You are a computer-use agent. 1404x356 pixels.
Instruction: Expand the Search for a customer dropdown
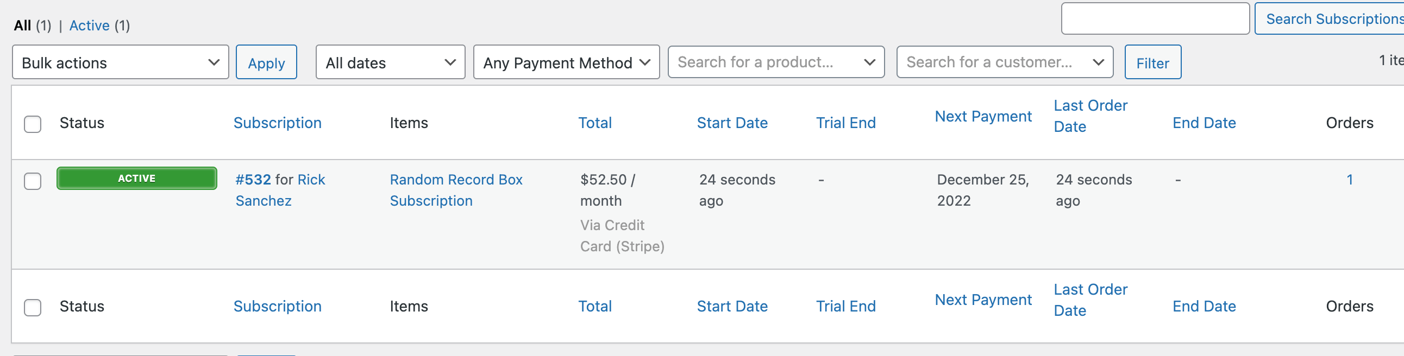[x=1005, y=62]
